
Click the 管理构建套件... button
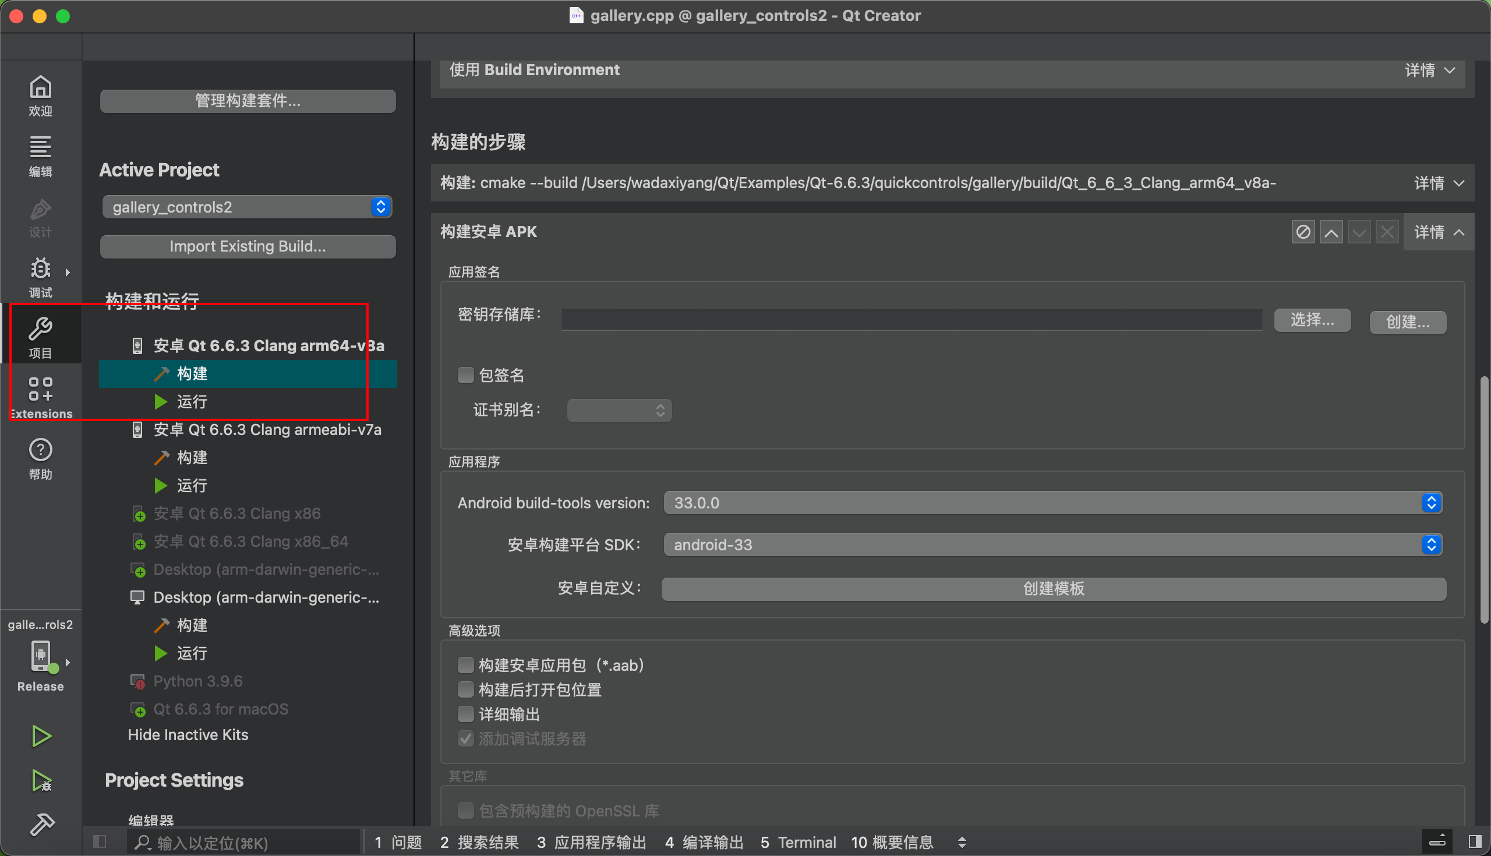(x=248, y=101)
